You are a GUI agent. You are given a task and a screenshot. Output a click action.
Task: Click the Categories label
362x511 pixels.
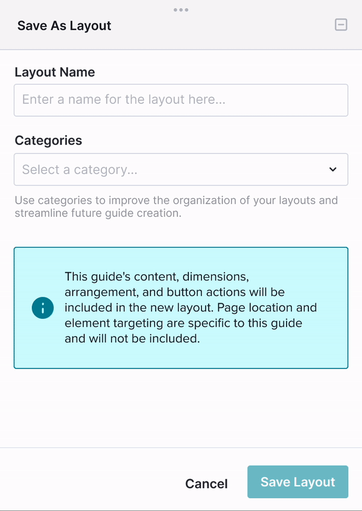pos(48,141)
